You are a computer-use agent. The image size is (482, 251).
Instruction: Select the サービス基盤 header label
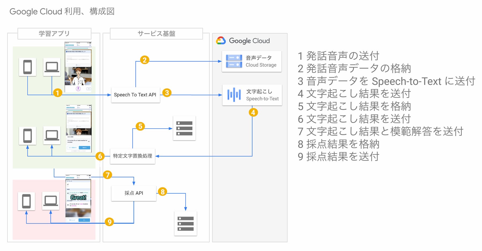156,34
